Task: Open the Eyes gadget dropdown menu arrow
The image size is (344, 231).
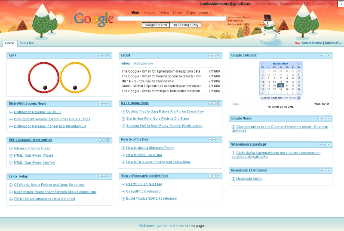Action: point(100,55)
